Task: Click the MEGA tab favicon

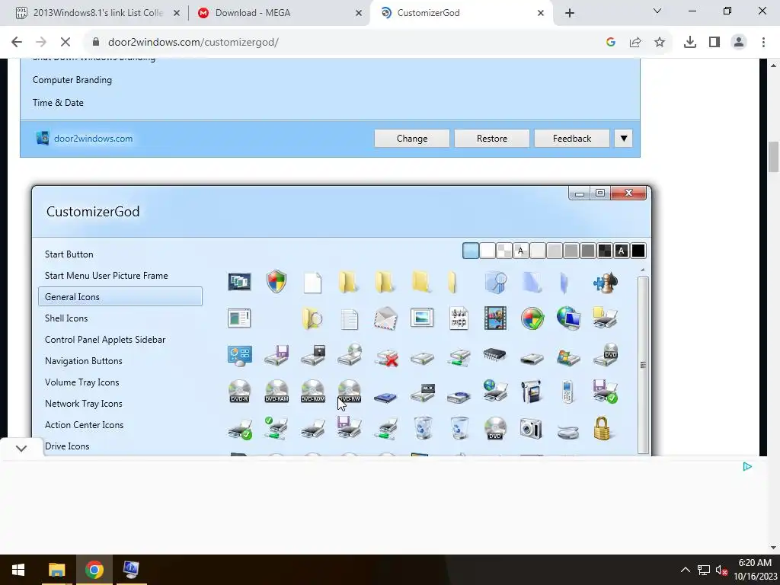Action: [203, 13]
